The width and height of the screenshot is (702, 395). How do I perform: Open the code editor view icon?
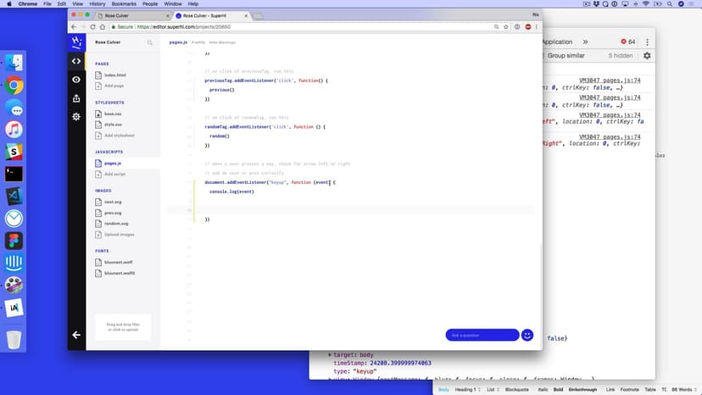(x=76, y=61)
